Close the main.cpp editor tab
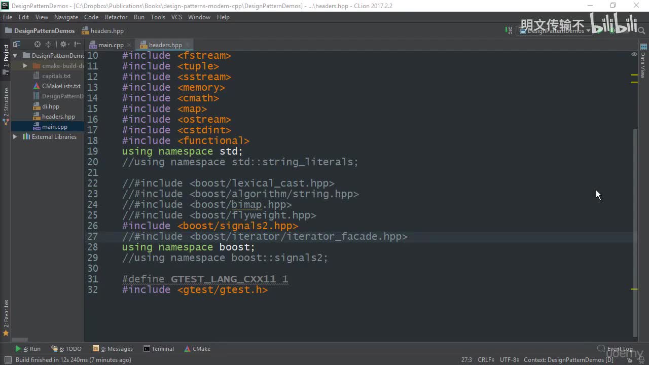 [129, 45]
